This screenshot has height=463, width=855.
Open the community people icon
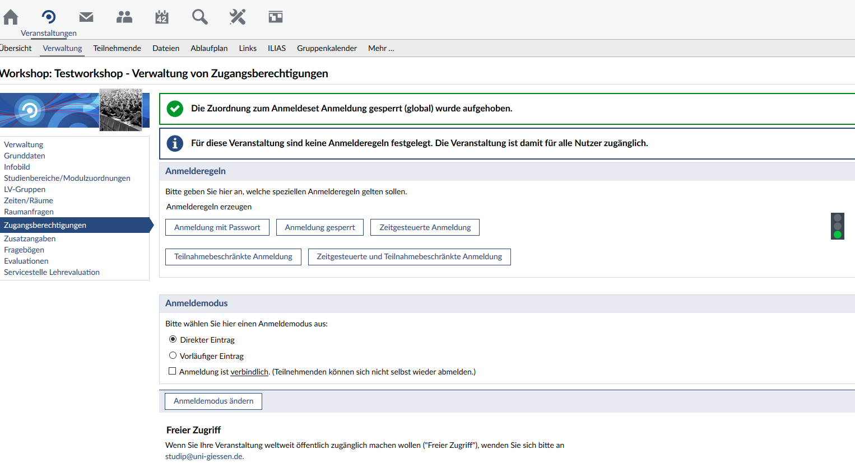point(124,17)
